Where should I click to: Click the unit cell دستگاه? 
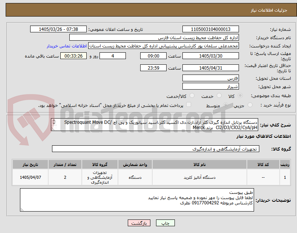pos(135,177)
